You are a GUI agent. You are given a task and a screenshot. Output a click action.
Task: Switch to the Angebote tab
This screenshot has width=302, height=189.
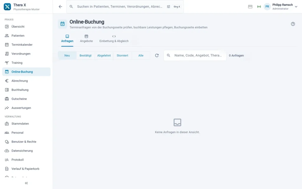[x=86, y=39]
